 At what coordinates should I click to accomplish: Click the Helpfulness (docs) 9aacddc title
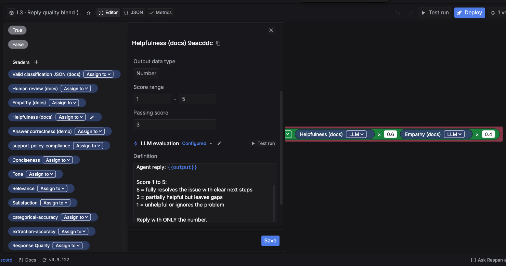click(x=172, y=43)
